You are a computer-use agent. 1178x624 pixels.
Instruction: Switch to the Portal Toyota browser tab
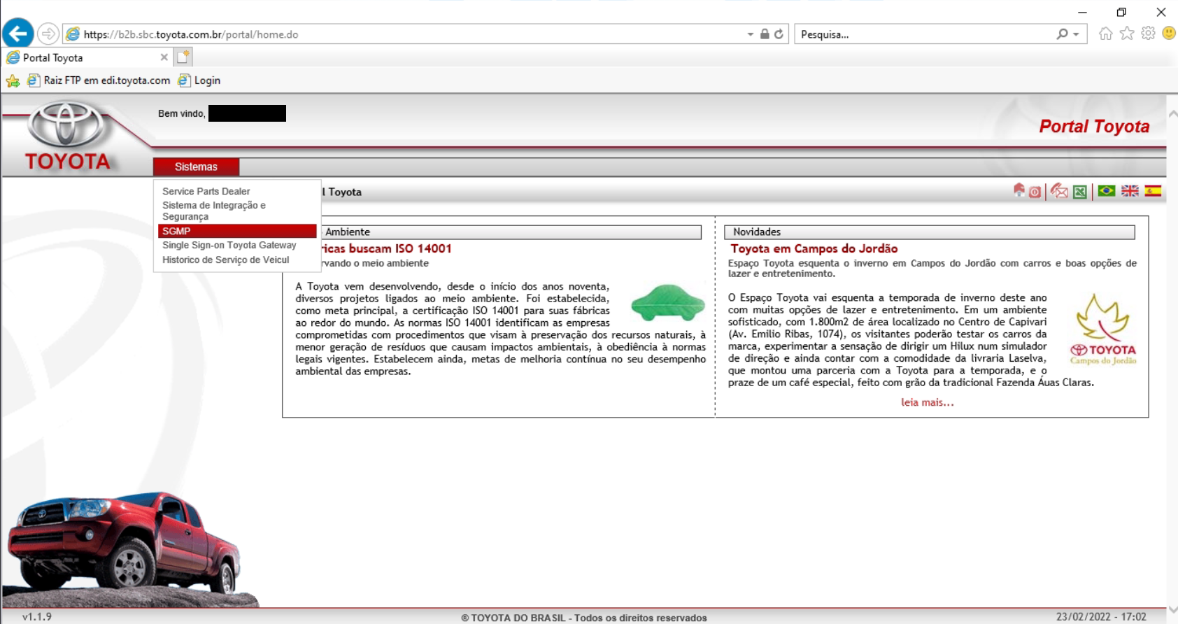click(x=88, y=57)
